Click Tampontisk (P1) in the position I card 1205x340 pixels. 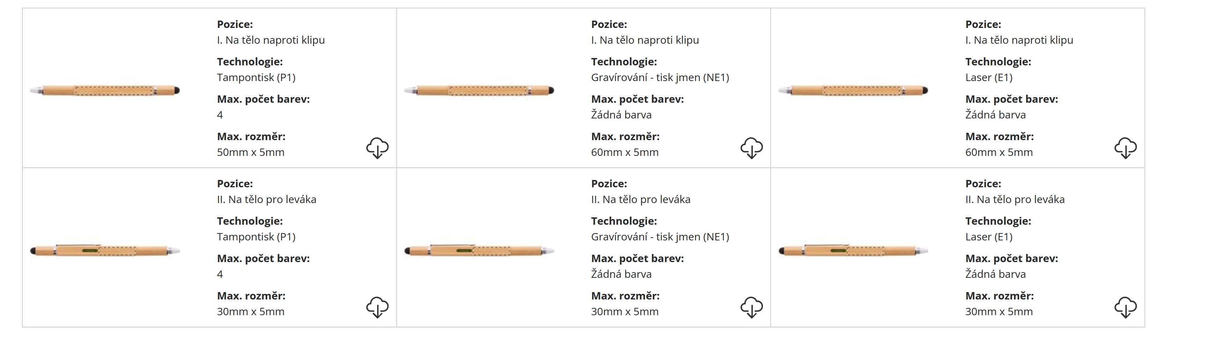pyautogui.click(x=257, y=78)
